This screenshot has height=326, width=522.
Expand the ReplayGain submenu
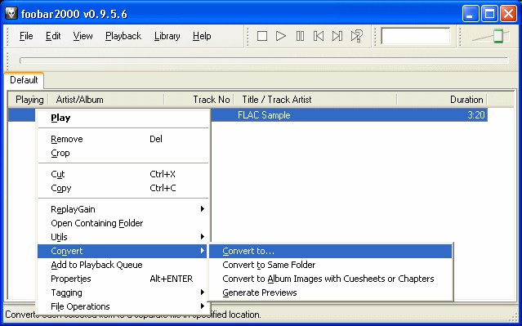click(124, 209)
